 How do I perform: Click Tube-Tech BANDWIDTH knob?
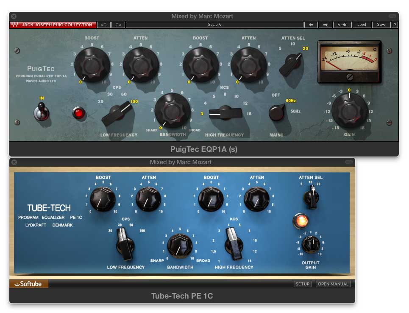(180, 246)
